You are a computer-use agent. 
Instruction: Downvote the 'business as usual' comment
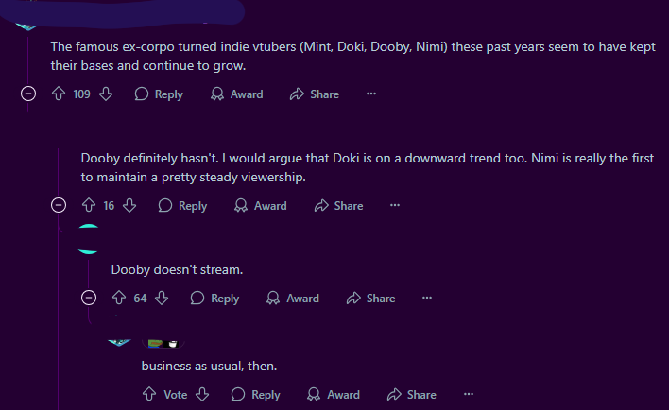click(201, 395)
